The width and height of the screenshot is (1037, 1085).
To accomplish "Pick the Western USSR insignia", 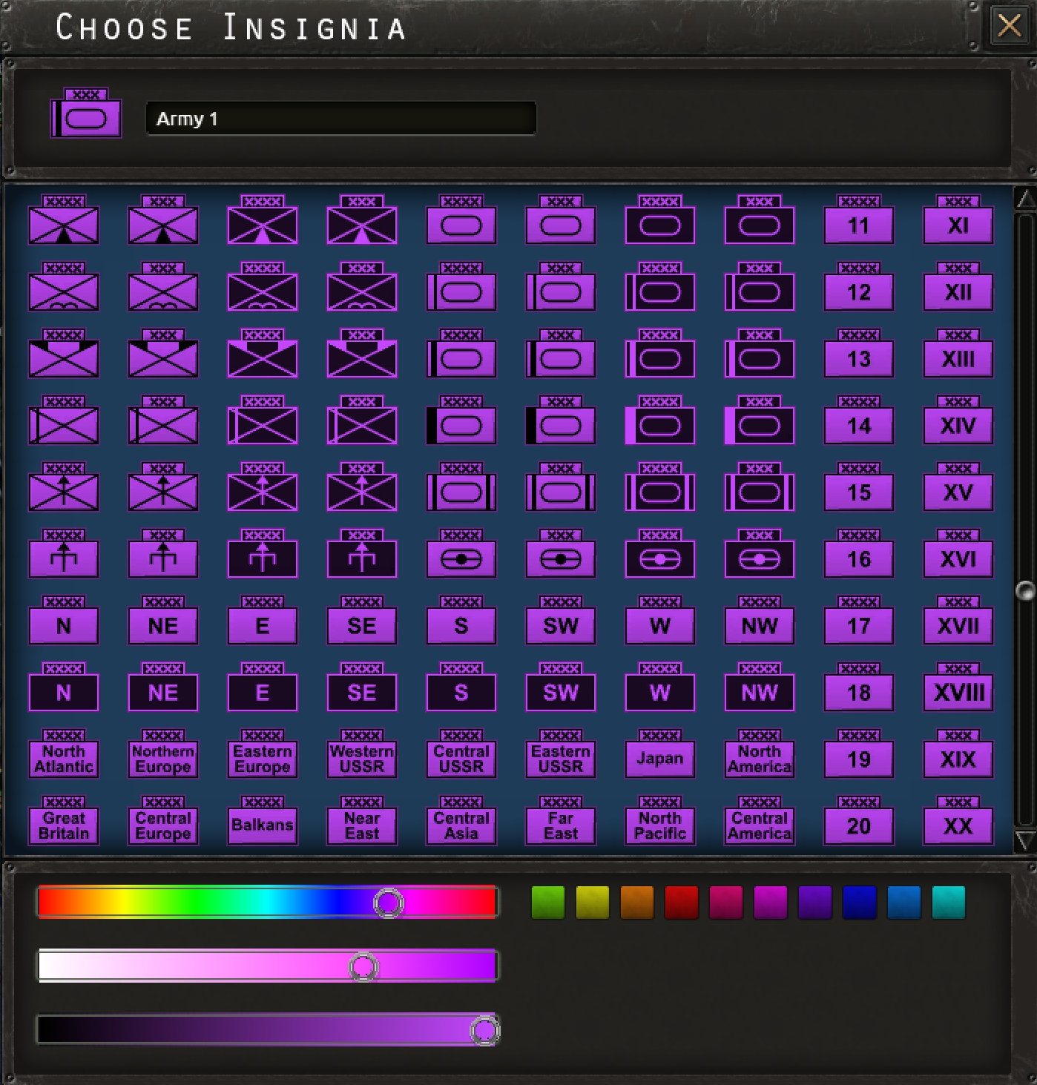I will click(362, 753).
